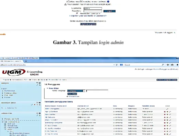Image resolution: width=179 pixels, height=136 pixels.
Task: Click the Show more link
Action: [74, 97]
